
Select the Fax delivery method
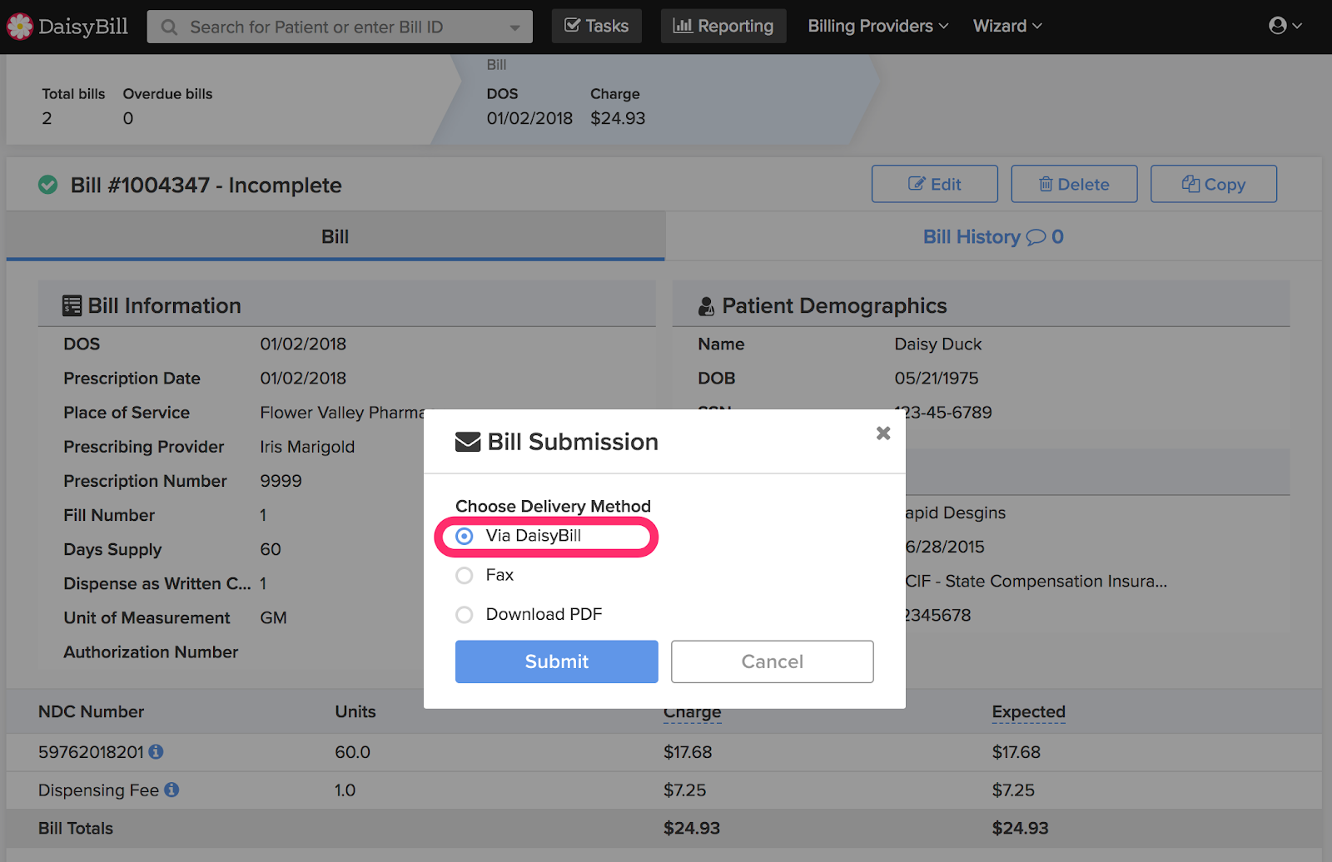click(465, 575)
